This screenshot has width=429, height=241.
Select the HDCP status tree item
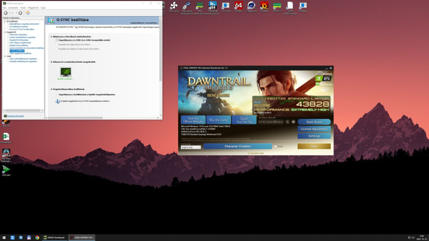20,43
